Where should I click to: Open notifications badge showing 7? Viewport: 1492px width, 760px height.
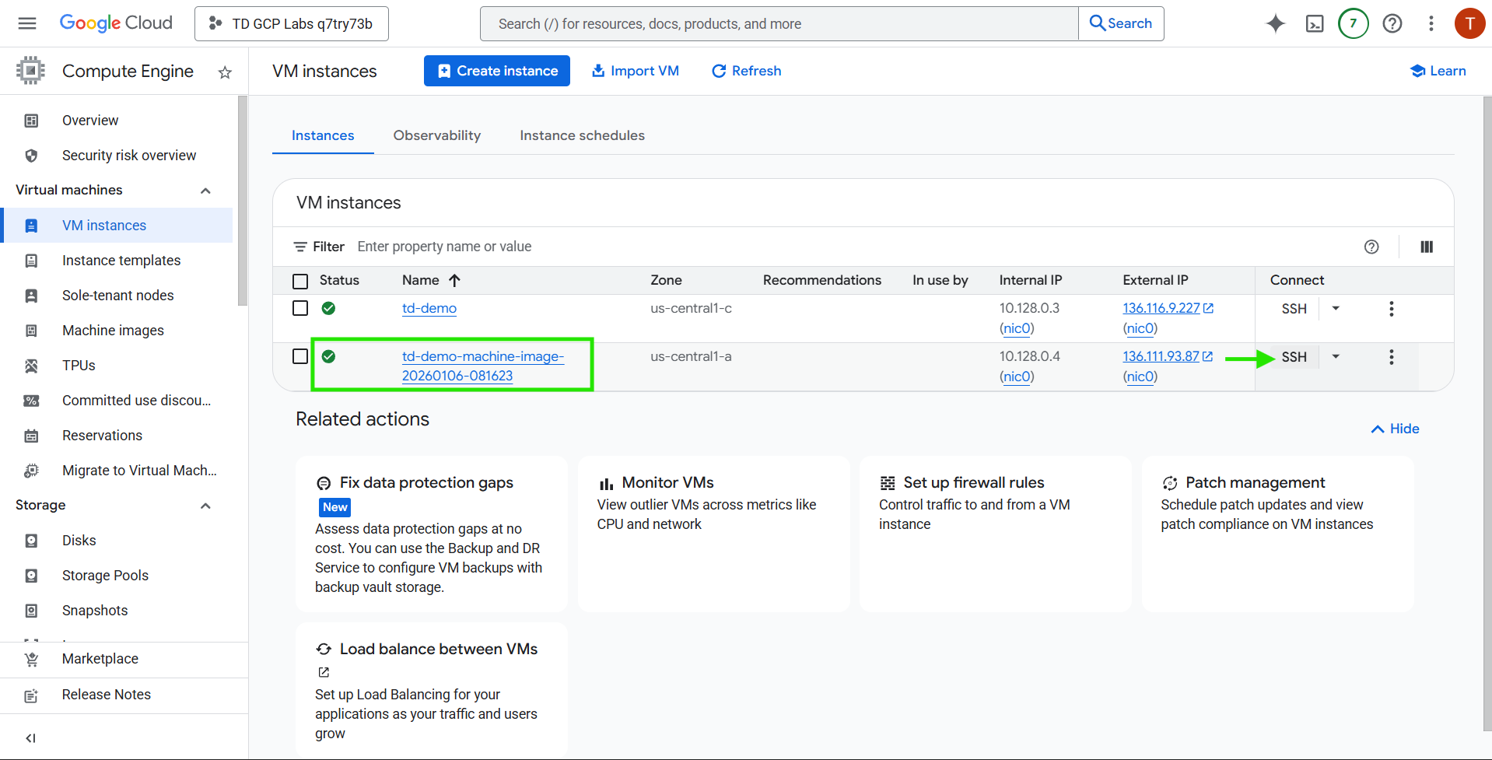pos(1353,23)
